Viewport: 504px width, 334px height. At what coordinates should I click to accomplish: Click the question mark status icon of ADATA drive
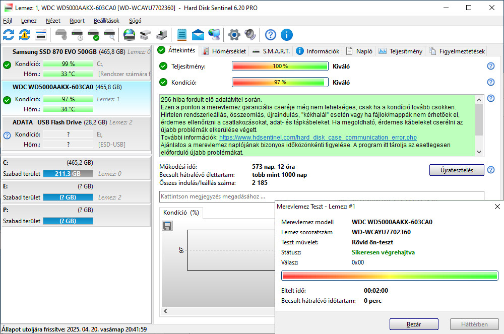[x=7, y=135]
